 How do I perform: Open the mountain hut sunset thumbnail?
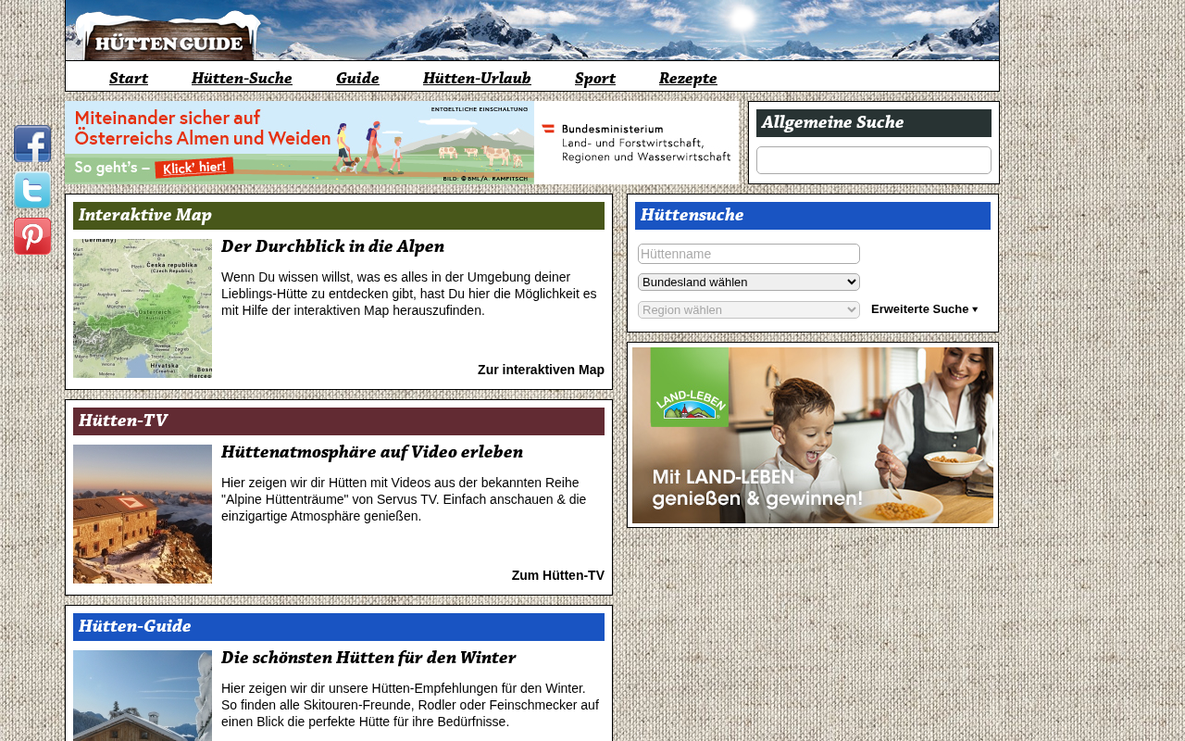pyautogui.click(x=143, y=514)
